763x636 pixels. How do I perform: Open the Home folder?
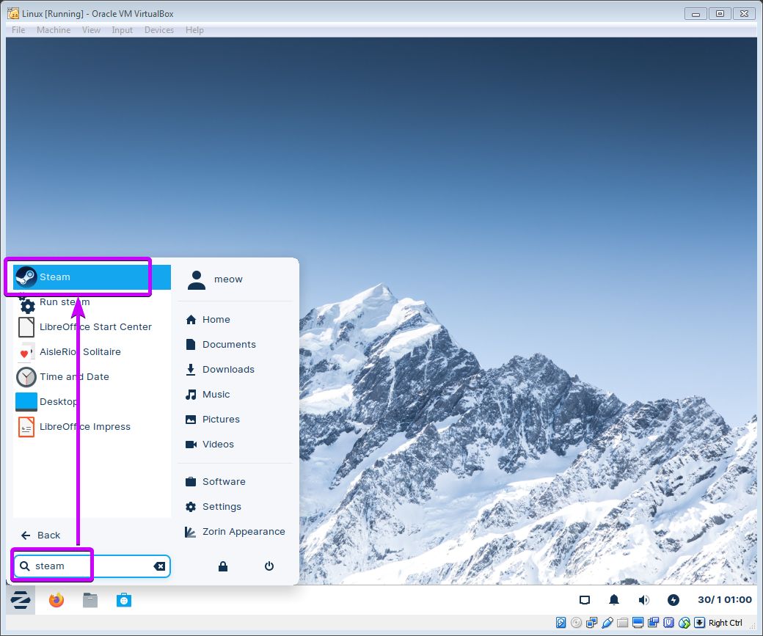click(208, 320)
